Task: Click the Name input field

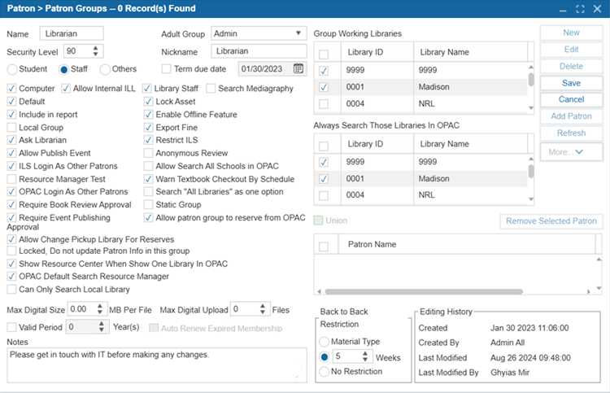Action: (x=72, y=33)
